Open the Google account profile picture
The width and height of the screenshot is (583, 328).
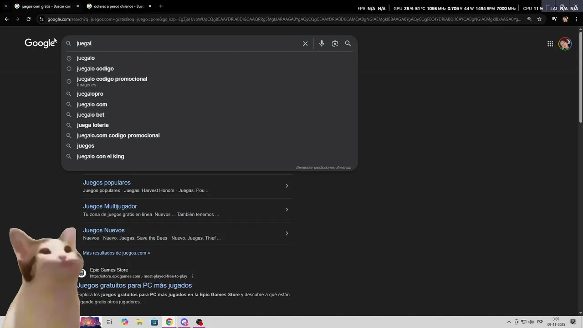[565, 44]
